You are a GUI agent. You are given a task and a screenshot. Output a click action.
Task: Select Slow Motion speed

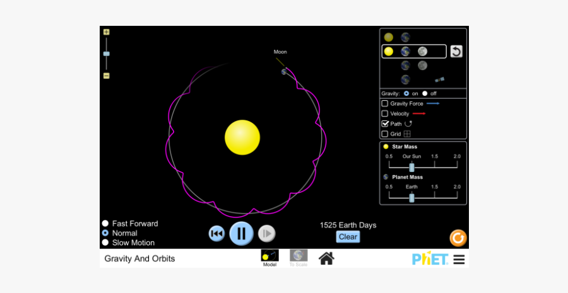(105, 243)
